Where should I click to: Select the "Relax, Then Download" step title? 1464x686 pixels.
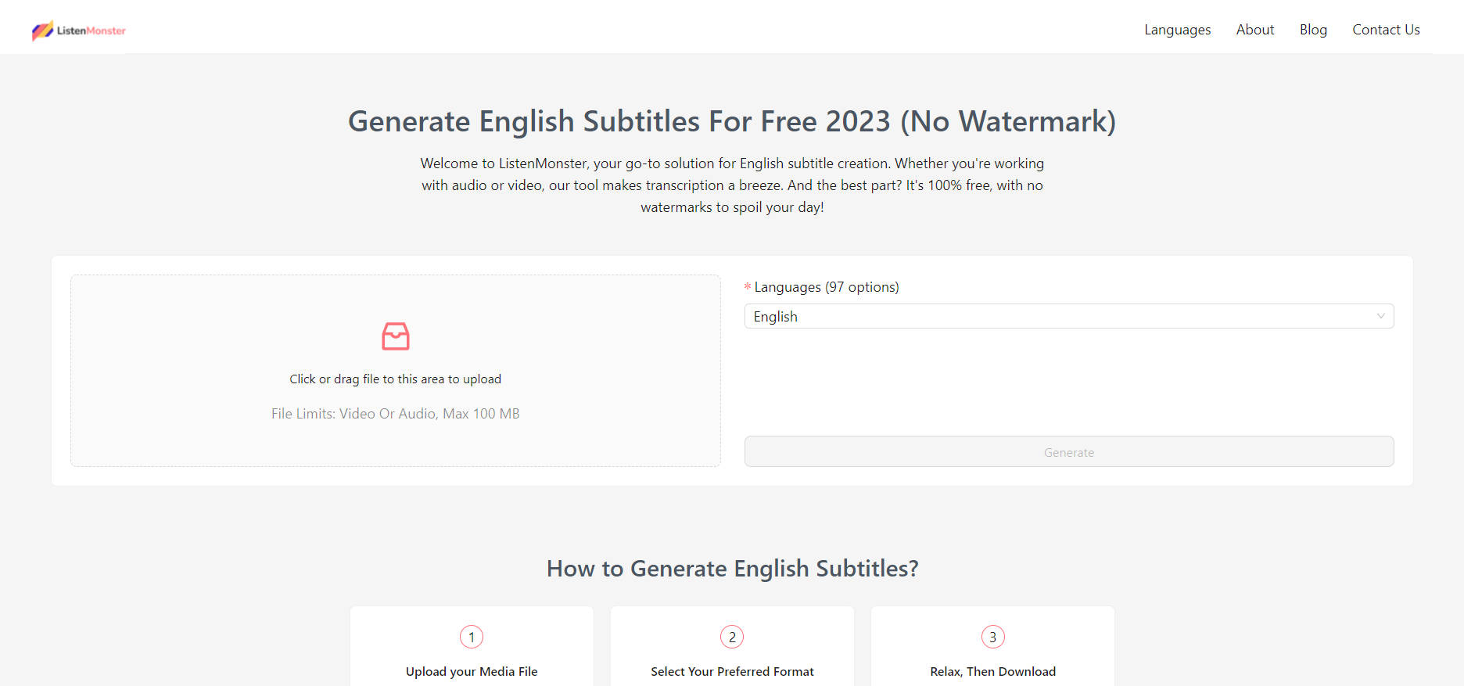click(992, 671)
